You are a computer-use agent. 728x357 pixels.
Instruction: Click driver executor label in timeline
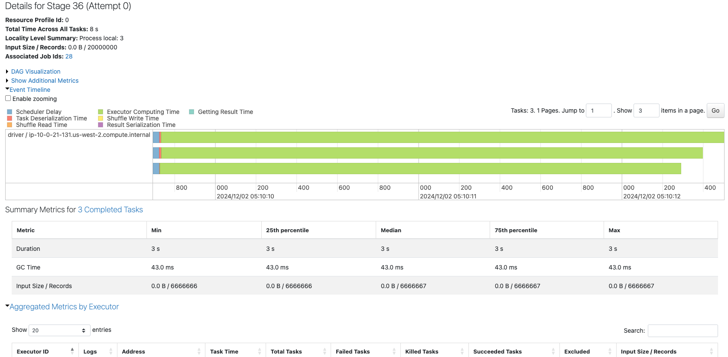tap(79, 135)
